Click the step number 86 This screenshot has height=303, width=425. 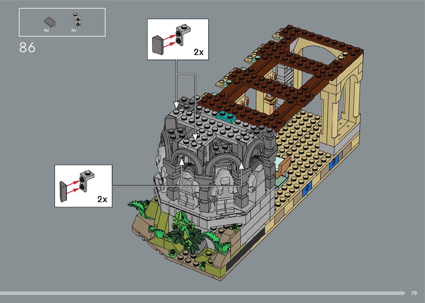click(x=27, y=48)
